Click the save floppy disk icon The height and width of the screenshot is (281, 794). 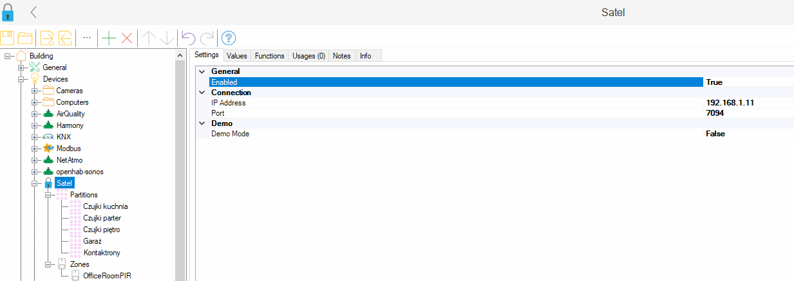coord(7,38)
